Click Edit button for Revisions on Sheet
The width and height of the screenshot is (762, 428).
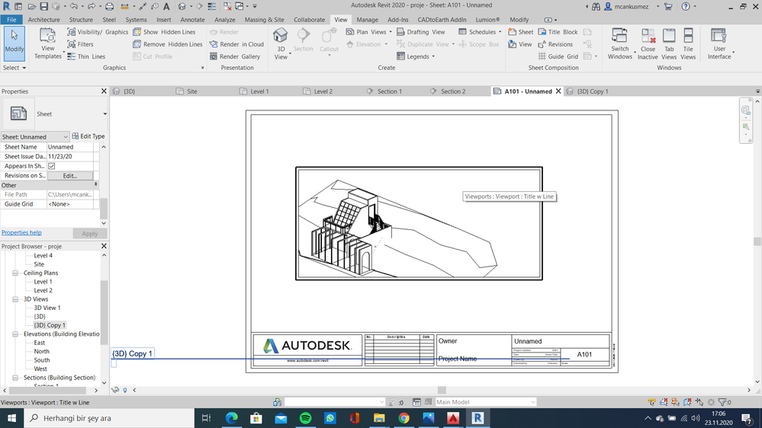pyautogui.click(x=70, y=176)
